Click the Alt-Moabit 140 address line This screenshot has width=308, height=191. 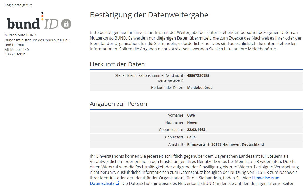17,50
